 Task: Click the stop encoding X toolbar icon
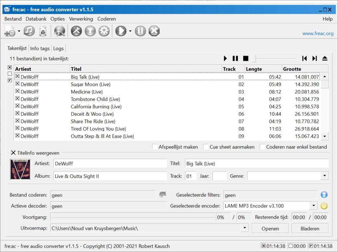coord(154,31)
